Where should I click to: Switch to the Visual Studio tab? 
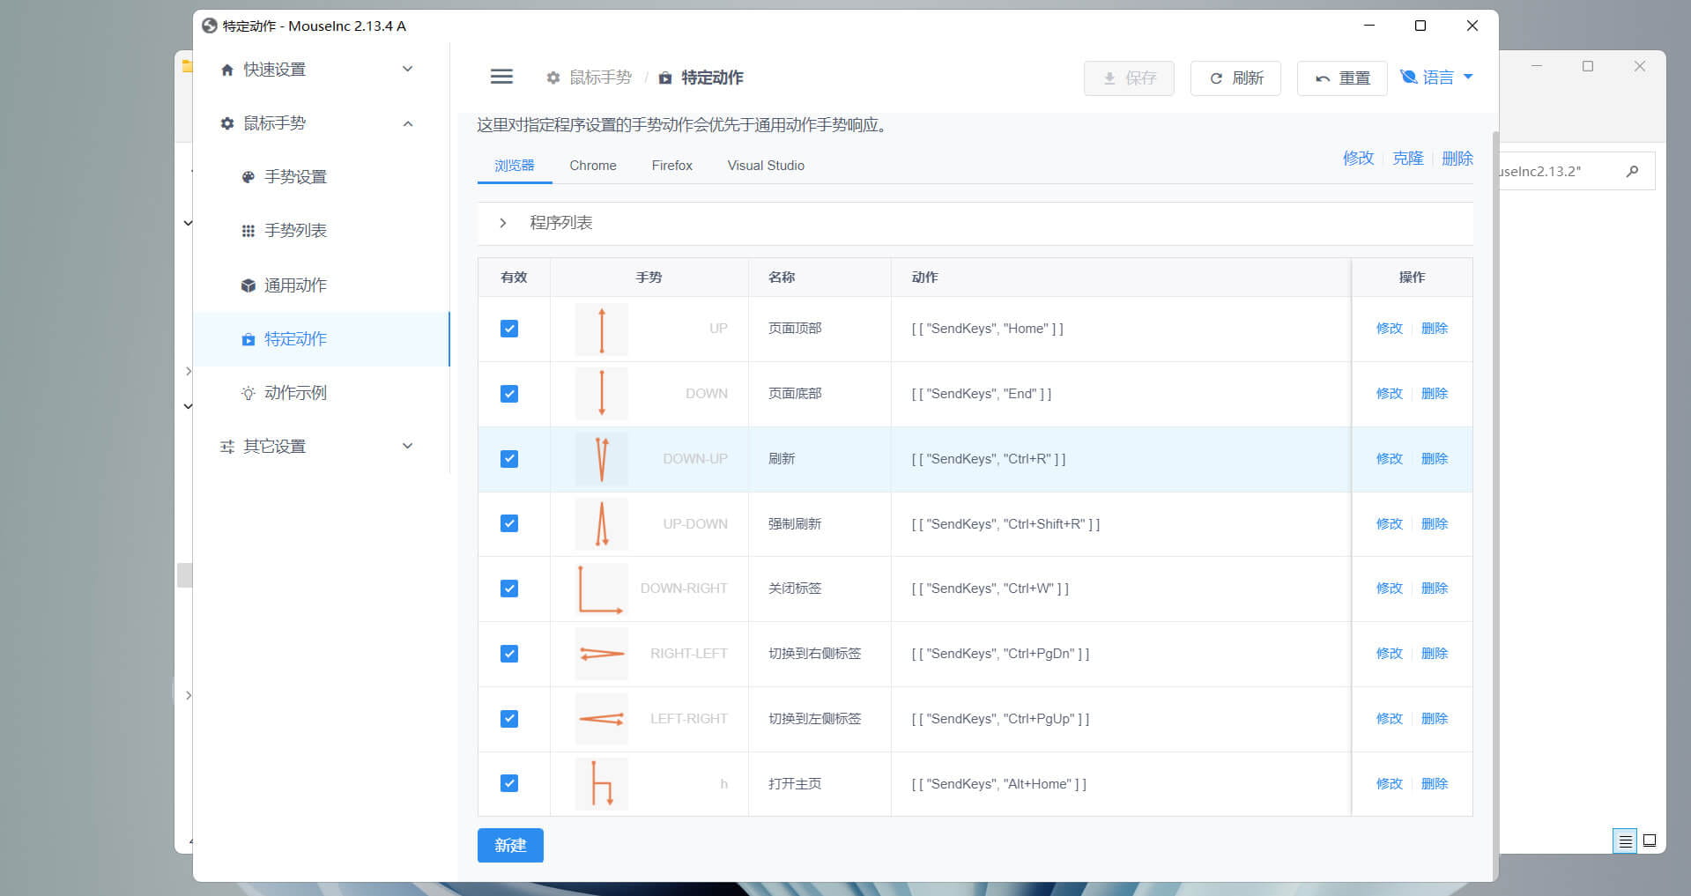point(765,166)
